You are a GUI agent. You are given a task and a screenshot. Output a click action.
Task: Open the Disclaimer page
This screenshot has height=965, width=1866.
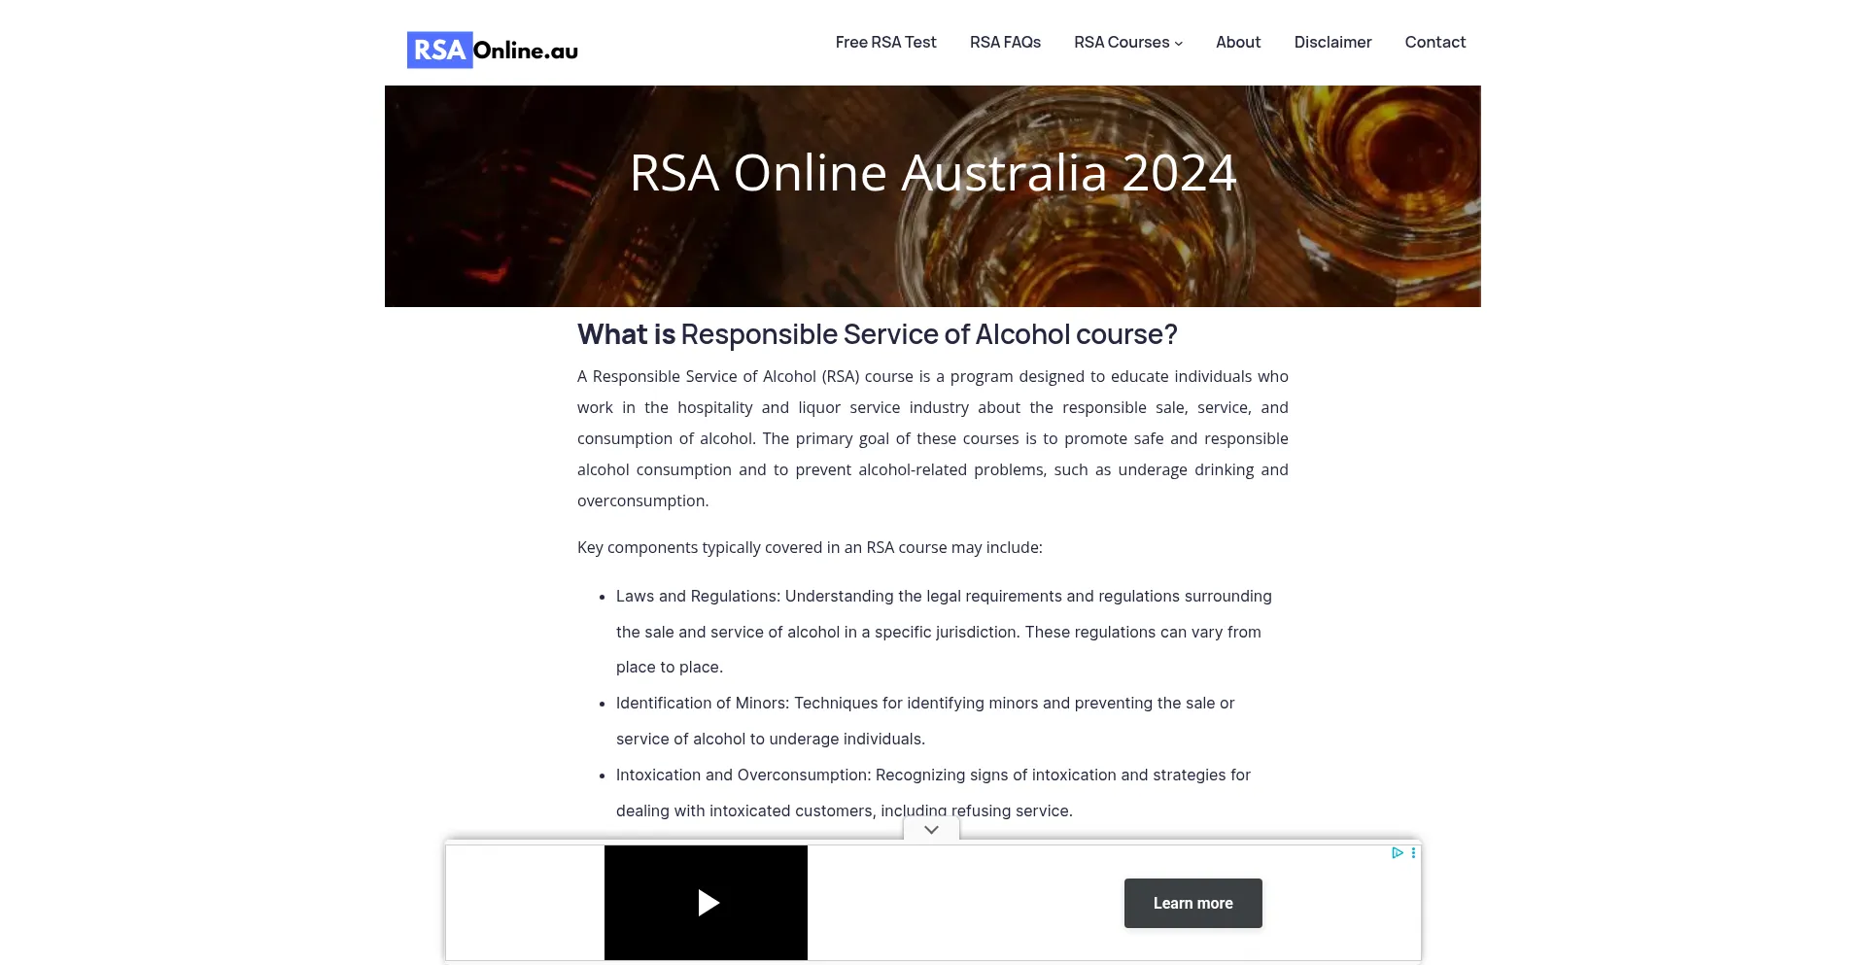1332,42
